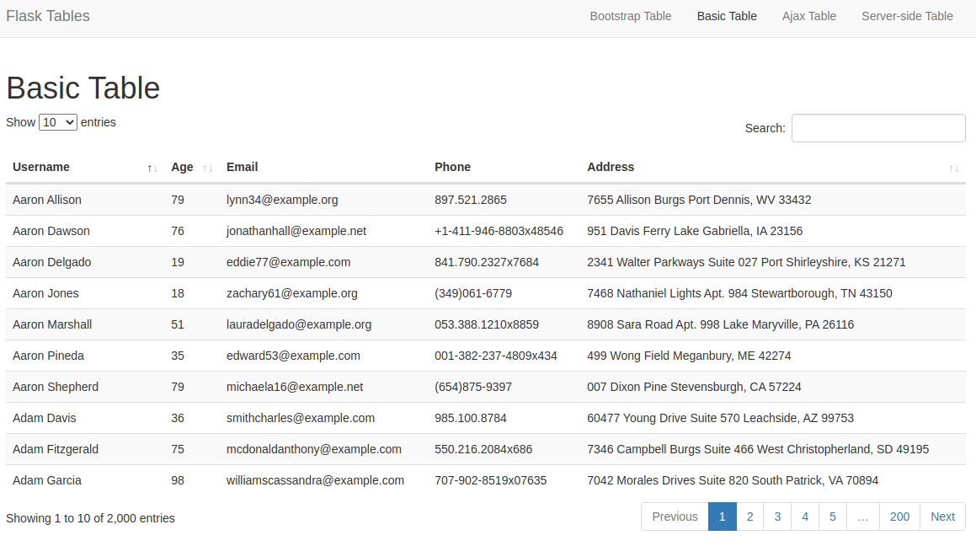This screenshot has height=546, width=976.
Task: Sort table by Address sort arrows
Action: pyautogui.click(x=953, y=168)
